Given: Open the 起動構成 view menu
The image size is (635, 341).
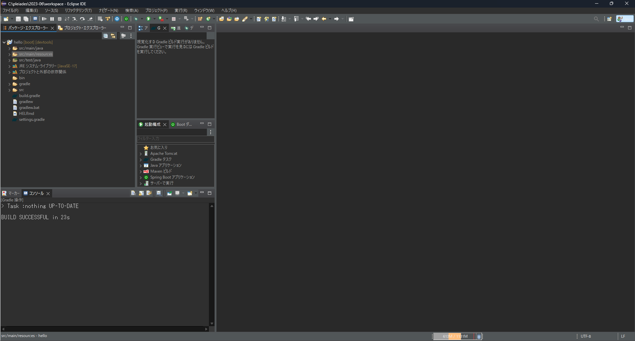Looking at the screenshot, I should tap(211, 132).
